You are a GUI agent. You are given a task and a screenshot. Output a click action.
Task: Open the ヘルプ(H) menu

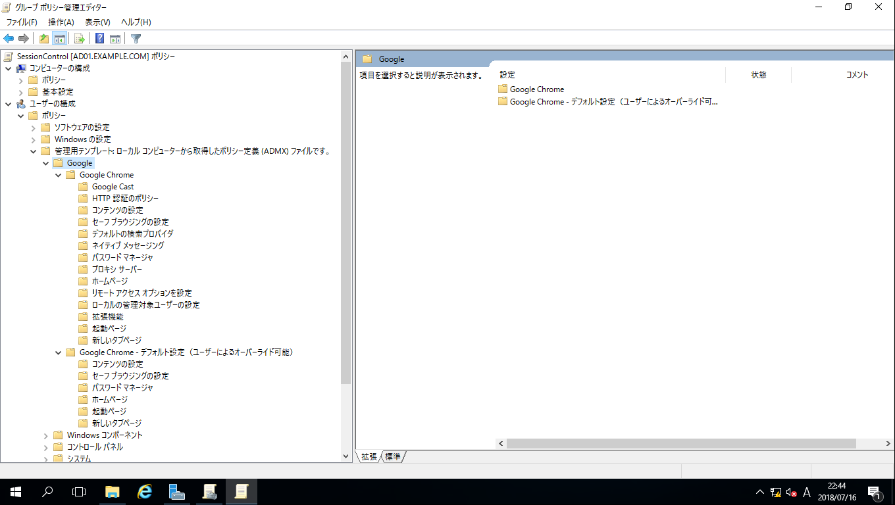[136, 22]
